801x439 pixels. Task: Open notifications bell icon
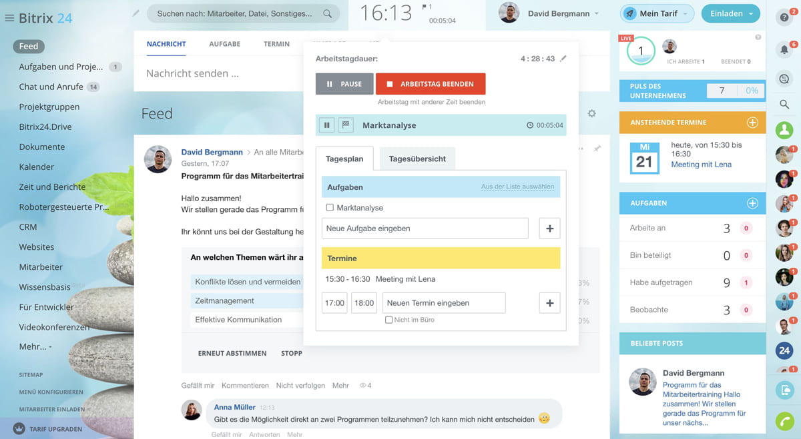[x=784, y=50]
